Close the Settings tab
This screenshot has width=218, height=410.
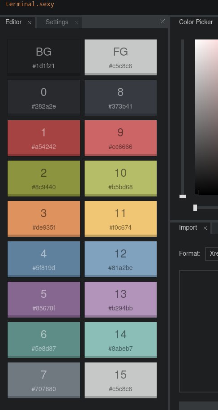tap(77, 23)
